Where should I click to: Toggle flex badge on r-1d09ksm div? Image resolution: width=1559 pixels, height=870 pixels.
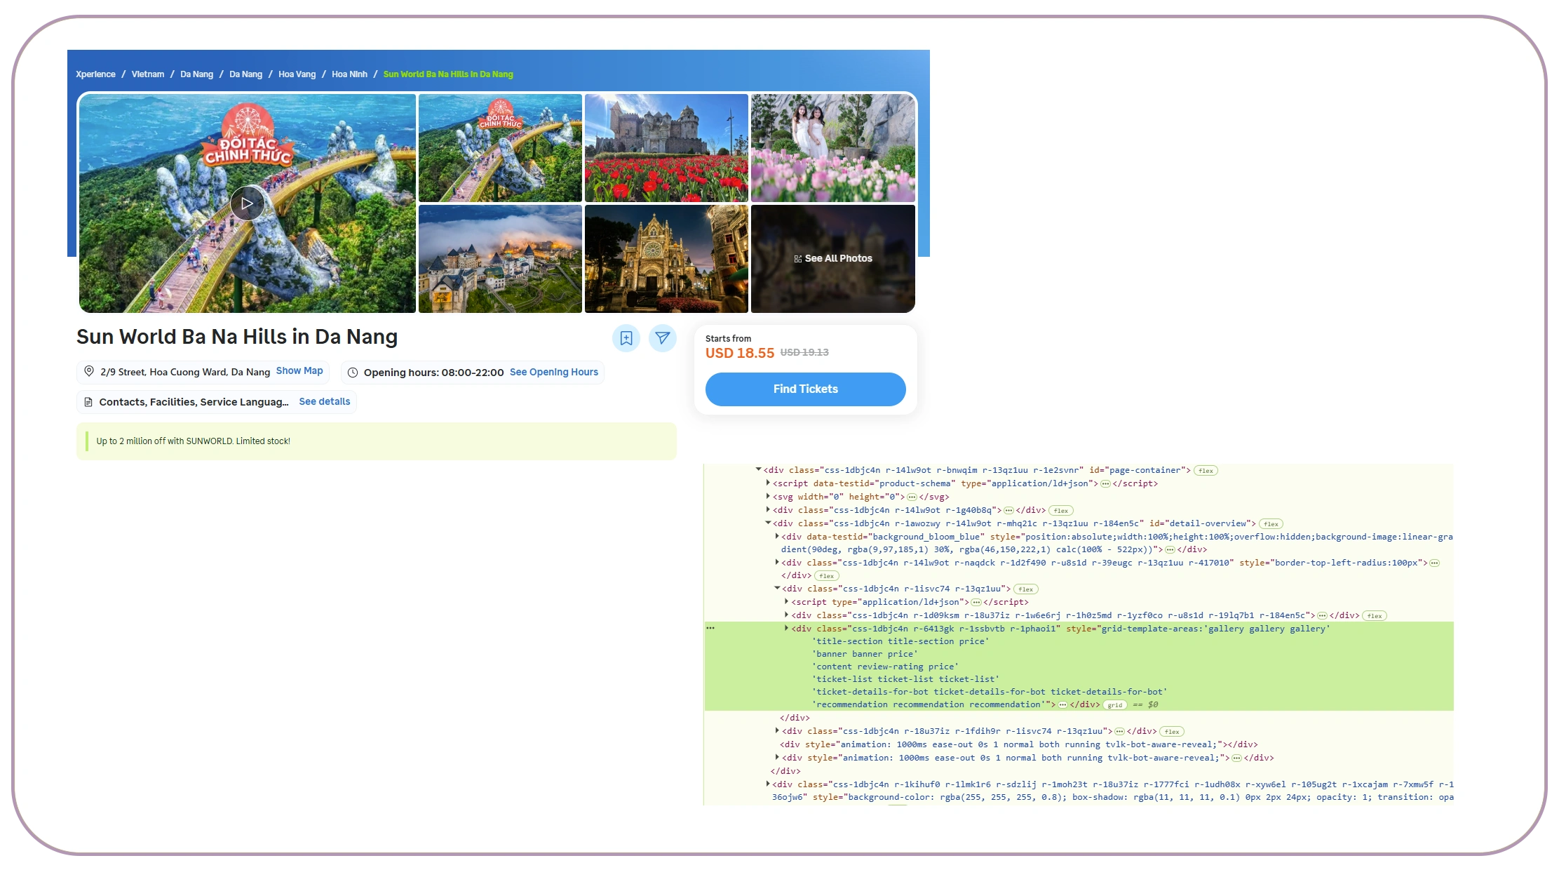coord(1375,616)
